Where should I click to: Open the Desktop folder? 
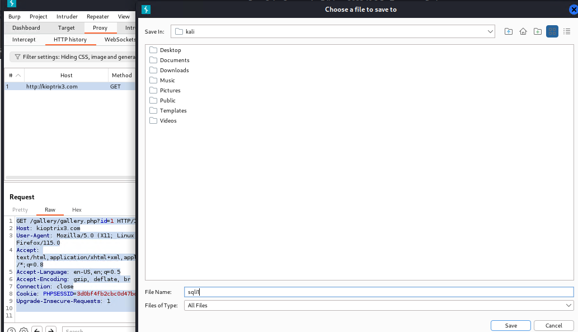click(x=166, y=50)
